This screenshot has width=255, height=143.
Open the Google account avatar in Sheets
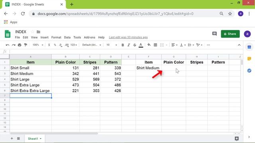point(247,34)
